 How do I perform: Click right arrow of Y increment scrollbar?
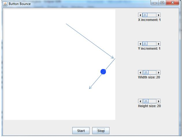tap(158, 44)
